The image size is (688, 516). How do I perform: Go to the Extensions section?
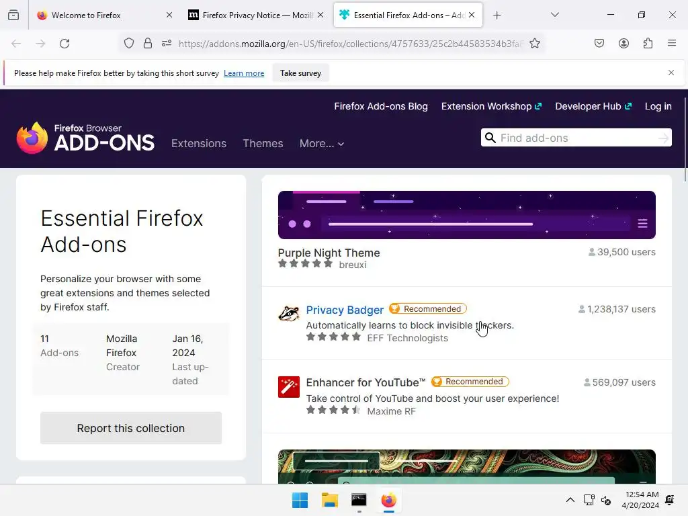[199, 144]
